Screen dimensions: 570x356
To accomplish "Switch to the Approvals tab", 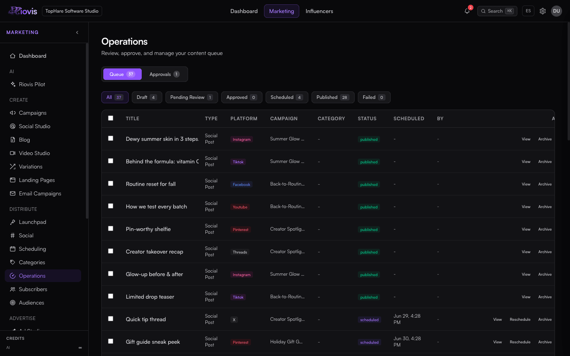I will point(164,74).
